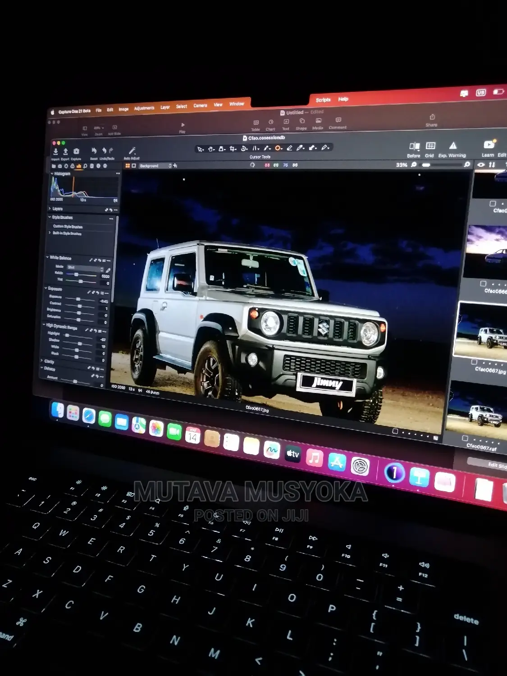Select the Rotate straighten cursor tool
Screen dimensions: 507x676
[244, 148]
